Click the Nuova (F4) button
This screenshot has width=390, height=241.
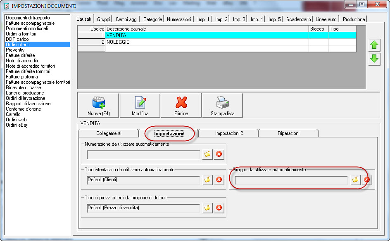tap(98, 105)
